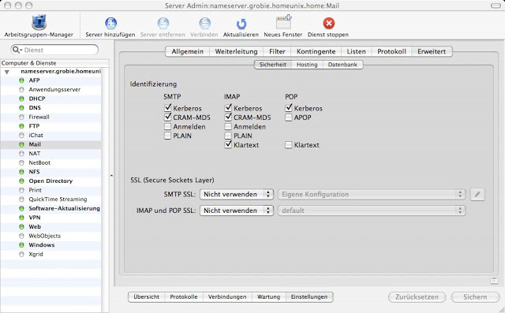Uncheck SMTP Kerberos authentication
The width and height of the screenshot is (505, 313).
pos(167,108)
